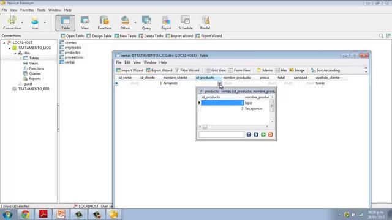
Task: Open the Tools menu
Action: (41, 10)
